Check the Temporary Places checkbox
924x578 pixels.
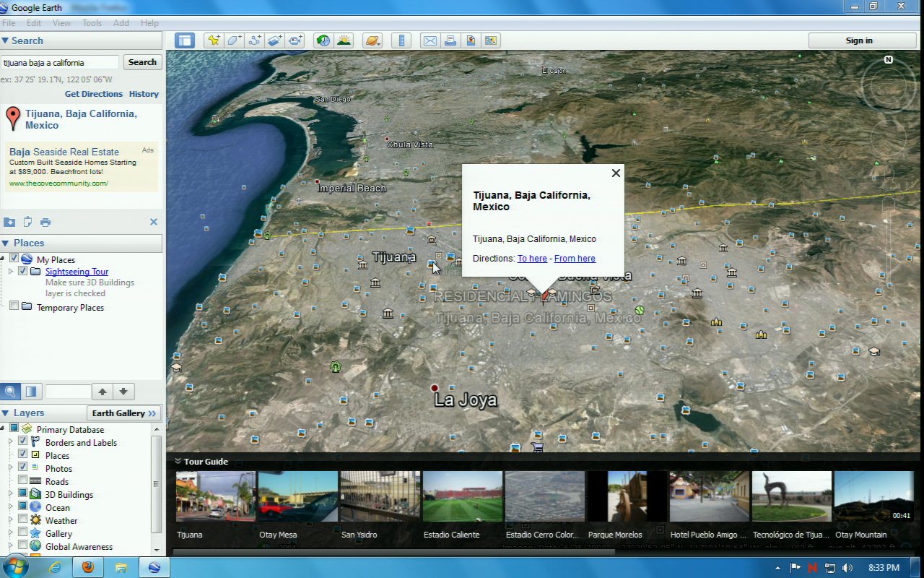click(x=14, y=307)
